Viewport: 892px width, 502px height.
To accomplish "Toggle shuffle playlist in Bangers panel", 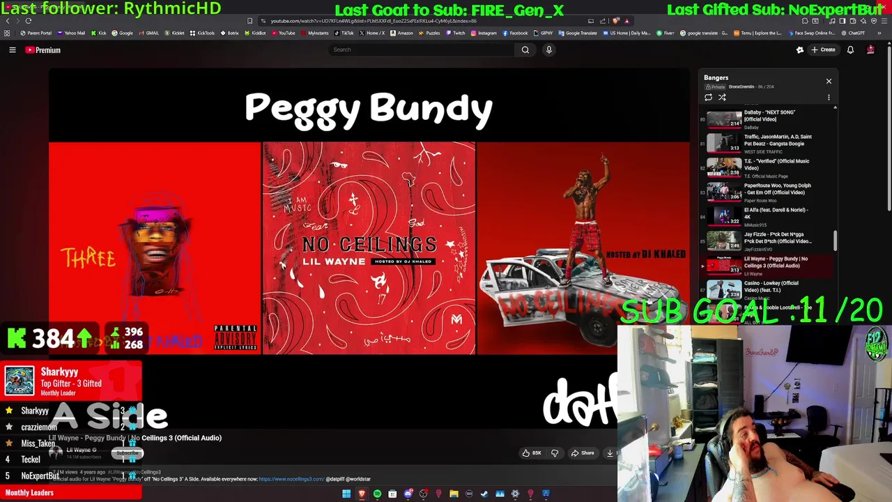I will click(x=722, y=98).
